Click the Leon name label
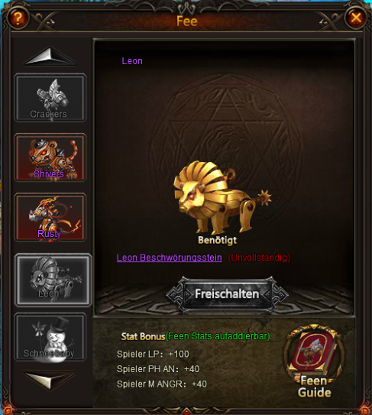 [x=132, y=61]
